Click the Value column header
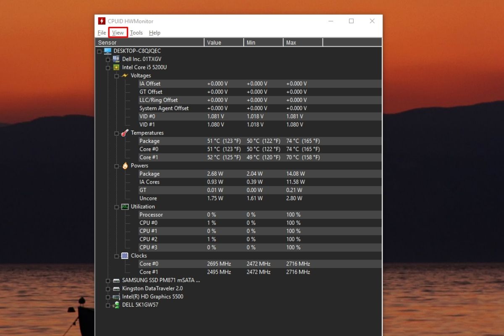This screenshot has width=504, height=336. point(224,42)
